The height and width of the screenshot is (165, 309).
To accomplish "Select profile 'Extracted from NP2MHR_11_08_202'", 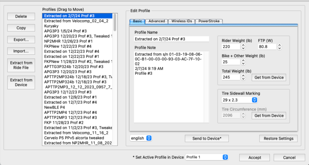I will pos(77,143).
